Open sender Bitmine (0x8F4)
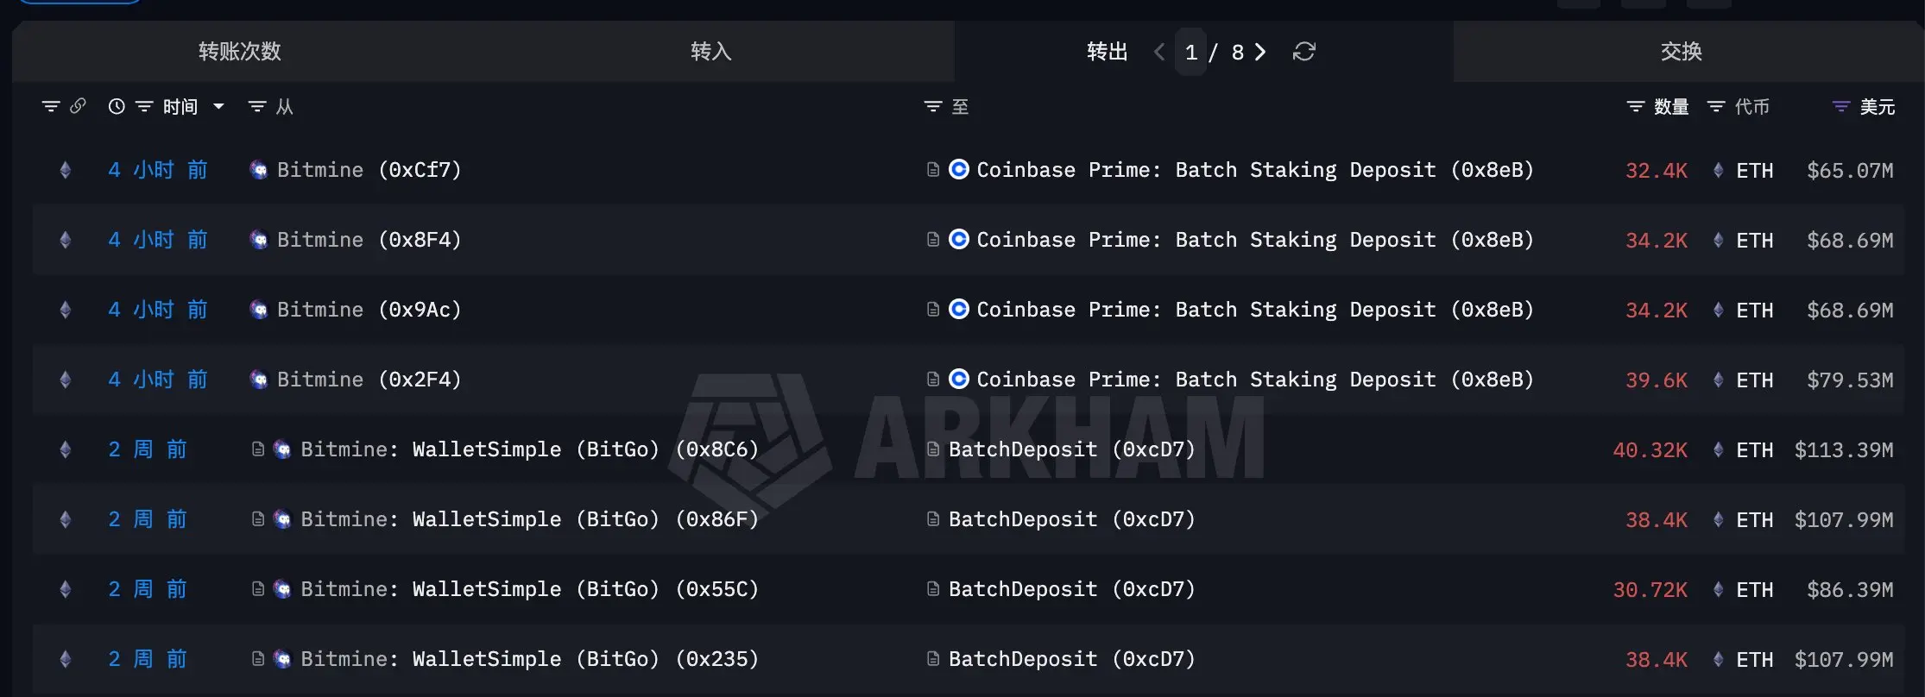1925x697 pixels. [x=369, y=240]
